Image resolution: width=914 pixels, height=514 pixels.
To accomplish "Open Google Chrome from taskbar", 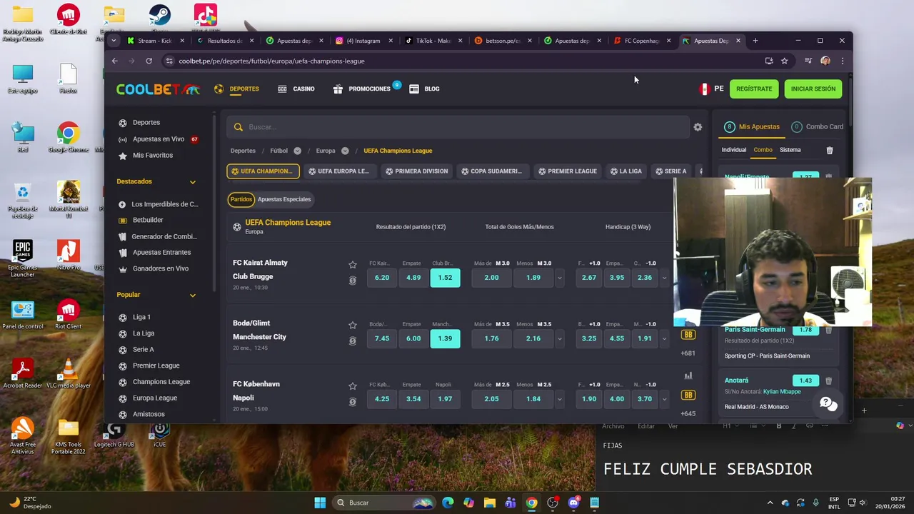I will (x=531, y=503).
